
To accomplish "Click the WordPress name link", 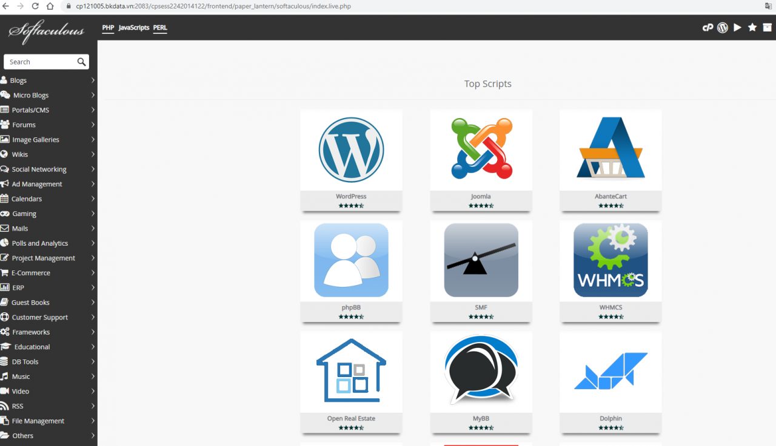I will [351, 197].
